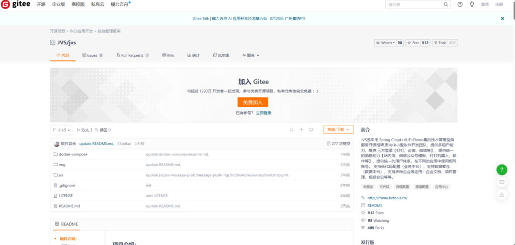Image resolution: width=515 pixels, height=245 pixels.
Task: Open the Web IDE monitor icon
Action: click(x=311, y=130)
